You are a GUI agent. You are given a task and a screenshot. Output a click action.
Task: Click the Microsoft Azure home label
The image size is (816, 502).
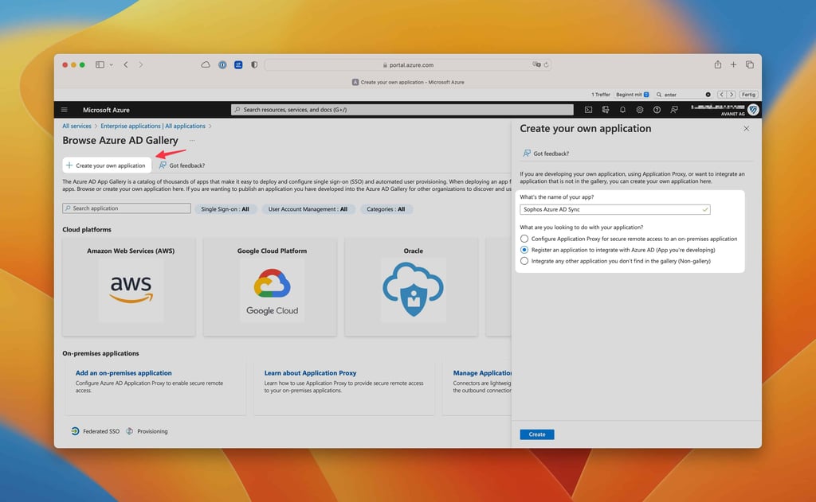click(x=106, y=110)
